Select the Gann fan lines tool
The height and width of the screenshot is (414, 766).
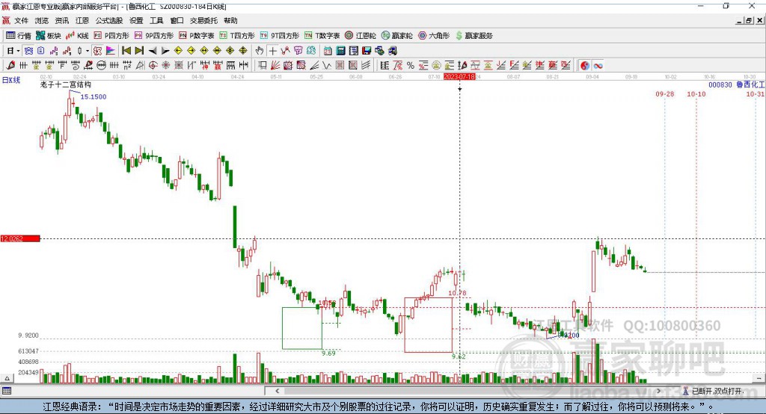point(275,66)
